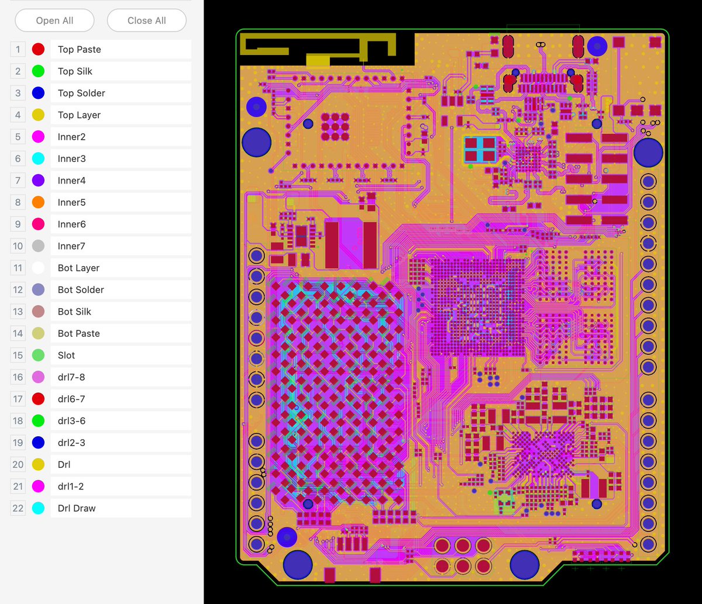Click the drl7-8 color swatch
Screen dimensions: 702x604
[x=38, y=377]
